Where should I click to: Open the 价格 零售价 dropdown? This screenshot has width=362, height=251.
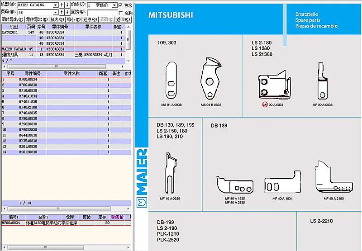point(114,5)
